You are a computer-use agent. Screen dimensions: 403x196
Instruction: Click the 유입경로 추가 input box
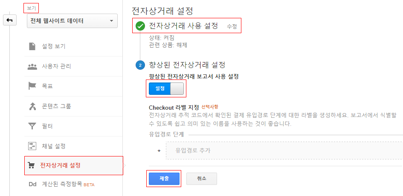pyautogui.click(x=284, y=151)
